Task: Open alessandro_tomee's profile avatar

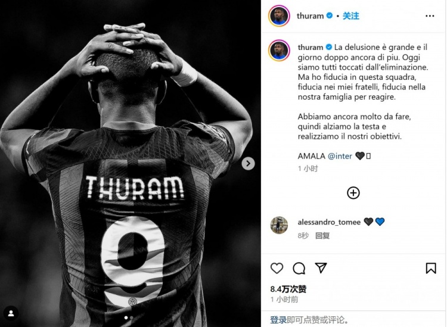Action: 279,225
